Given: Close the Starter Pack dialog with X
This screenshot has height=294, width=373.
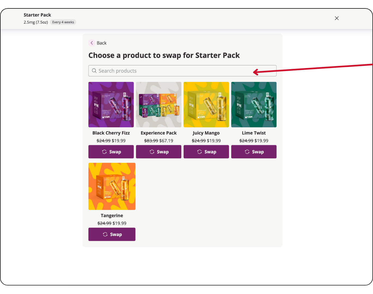Looking at the screenshot, I should pyautogui.click(x=337, y=18).
